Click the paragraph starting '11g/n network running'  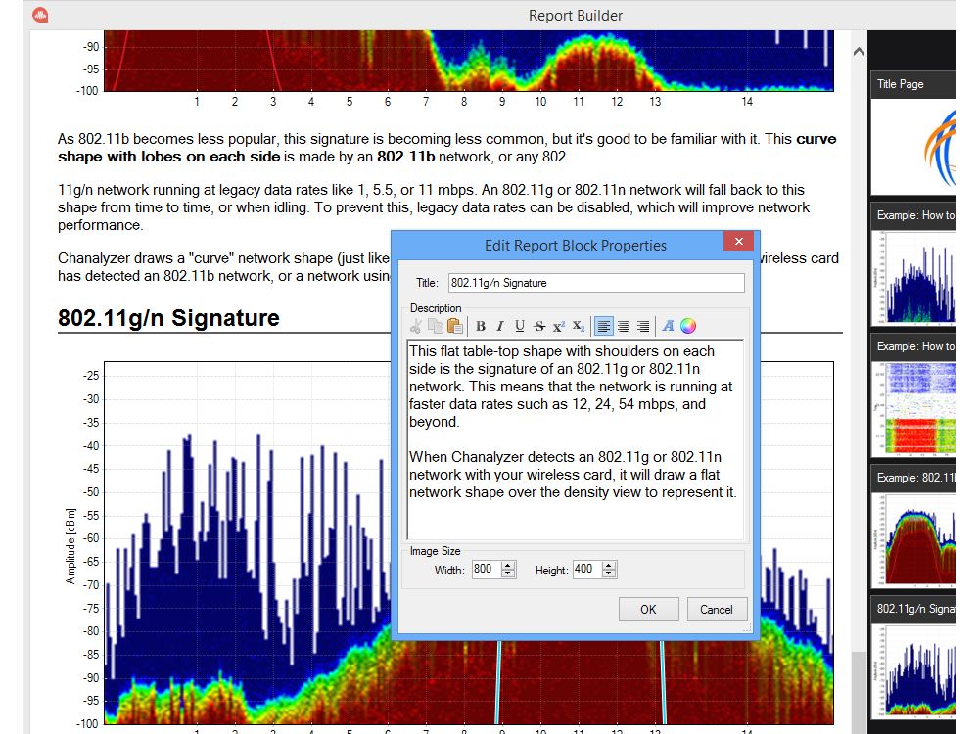[x=434, y=207]
